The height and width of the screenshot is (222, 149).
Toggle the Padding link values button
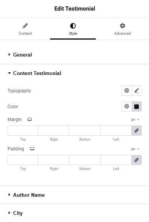(x=137, y=160)
